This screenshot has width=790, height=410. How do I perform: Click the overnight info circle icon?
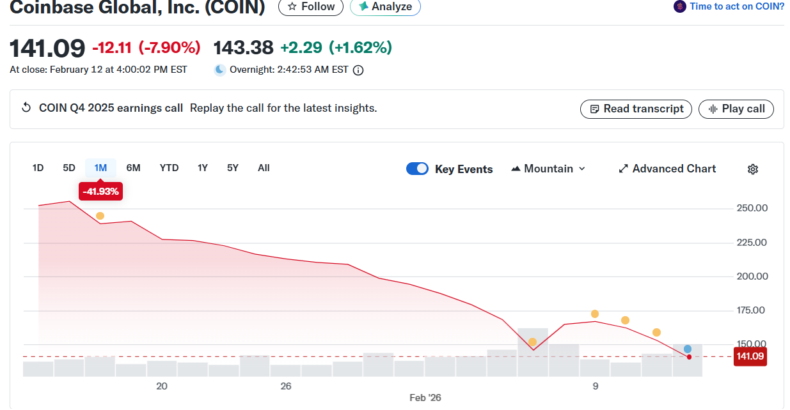click(x=358, y=70)
